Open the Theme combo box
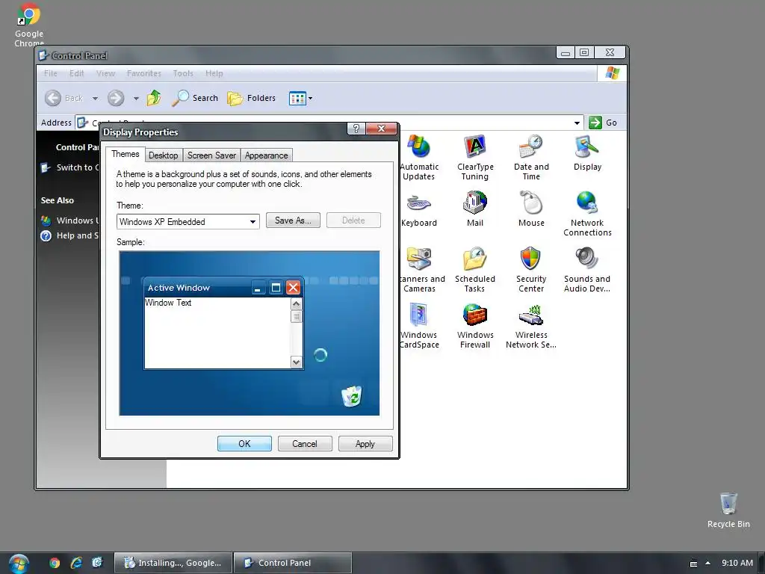Viewport: 765px width, 574px height. 188,221
